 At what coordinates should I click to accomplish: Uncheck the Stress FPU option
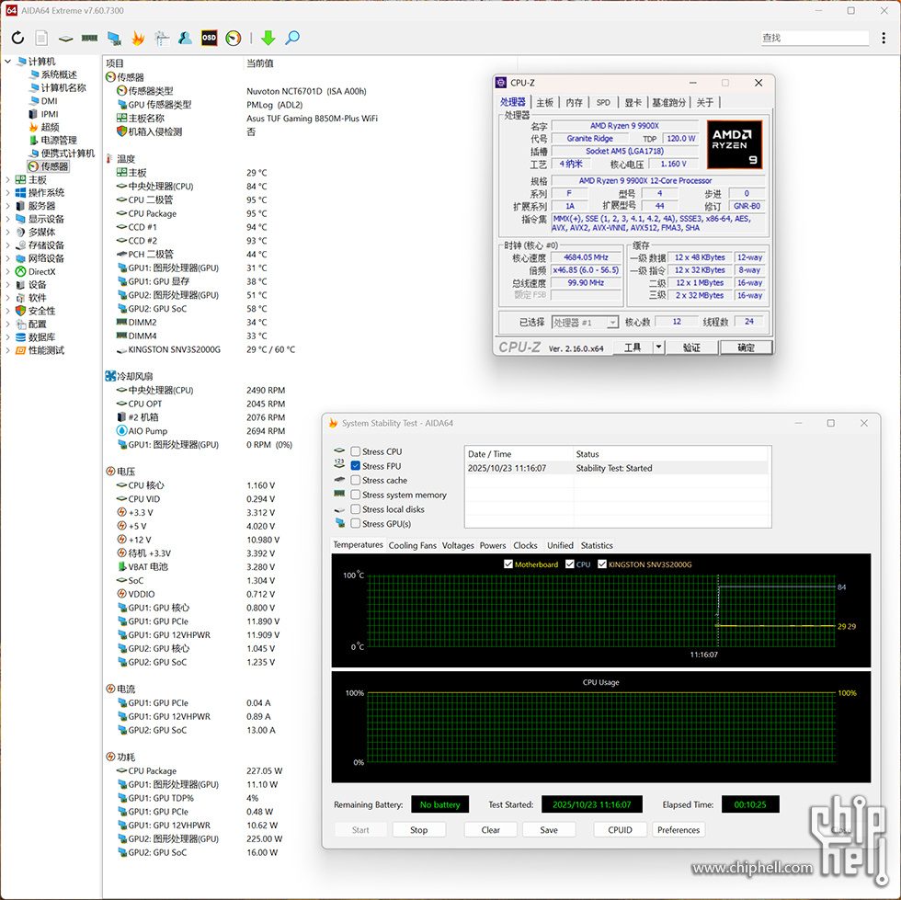(356, 466)
